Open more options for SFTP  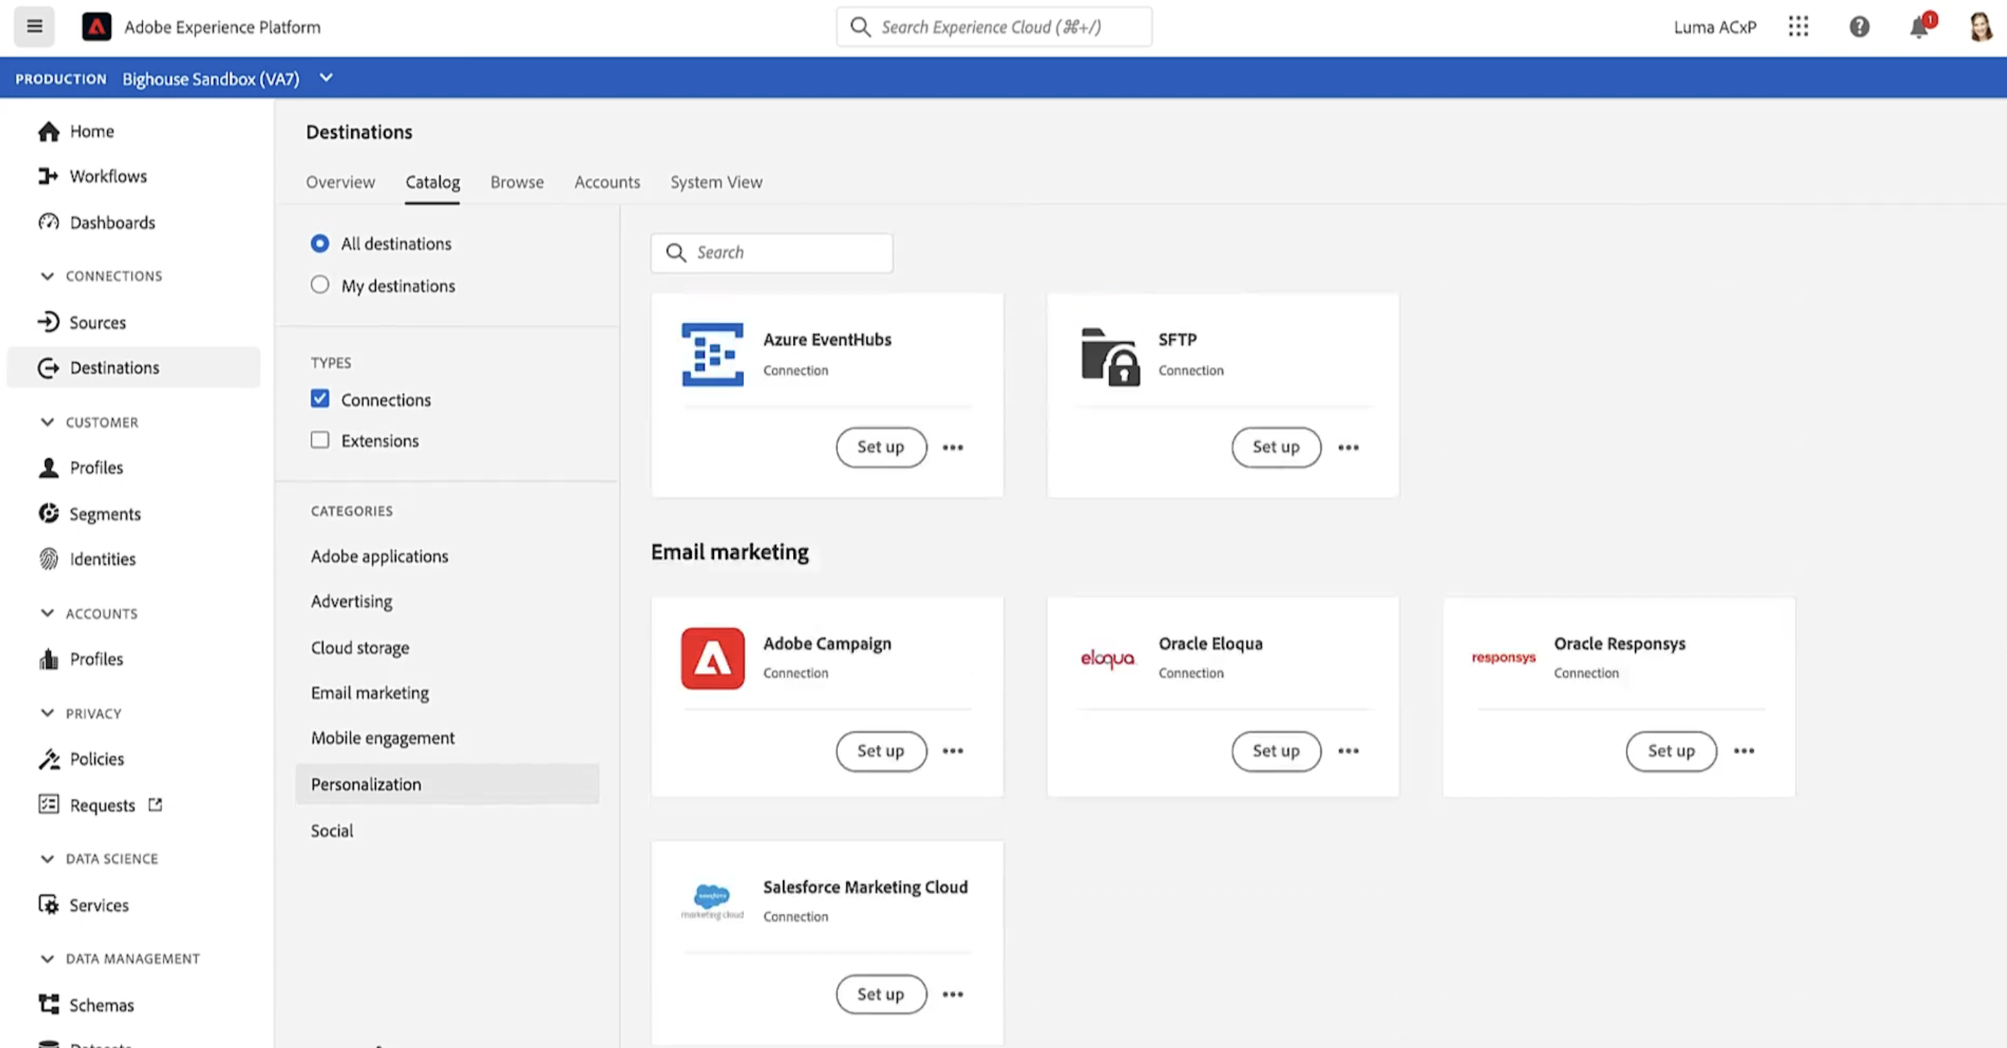(x=1348, y=447)
